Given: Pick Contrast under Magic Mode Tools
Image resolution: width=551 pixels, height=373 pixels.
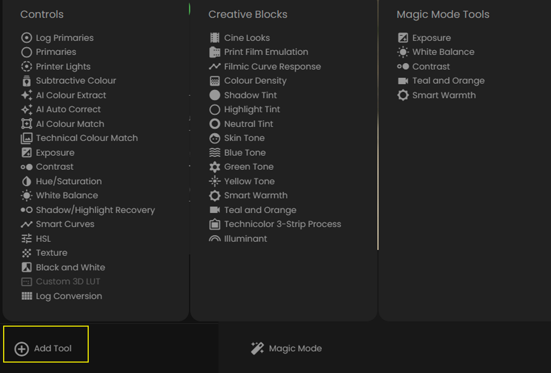Looking at the screenshot, I should tap(424, 66).
